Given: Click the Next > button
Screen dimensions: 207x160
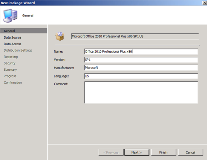Looking at the screenshot, I should [x=137, y=152].
